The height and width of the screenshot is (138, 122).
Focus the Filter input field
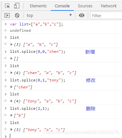[106, 16]
